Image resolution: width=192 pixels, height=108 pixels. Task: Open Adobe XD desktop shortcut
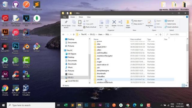tap(5, 75)
